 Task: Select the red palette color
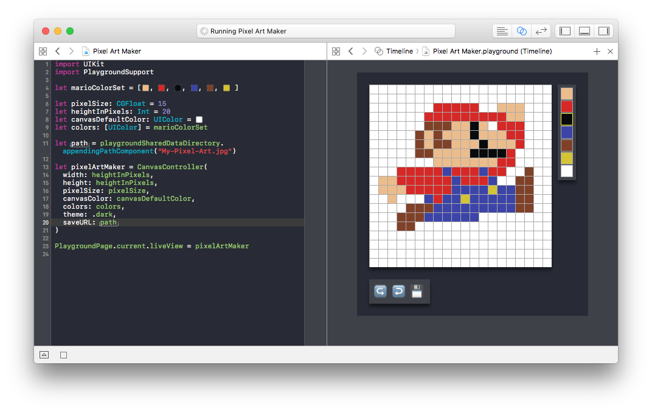click(567, 106)
